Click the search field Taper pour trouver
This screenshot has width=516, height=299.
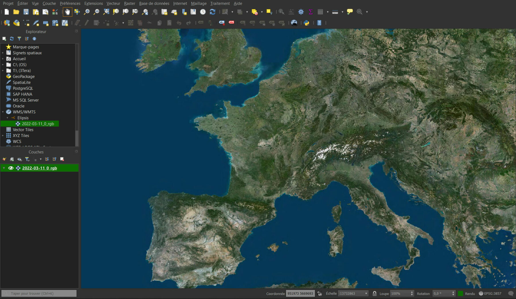click(x=39, y=293)
